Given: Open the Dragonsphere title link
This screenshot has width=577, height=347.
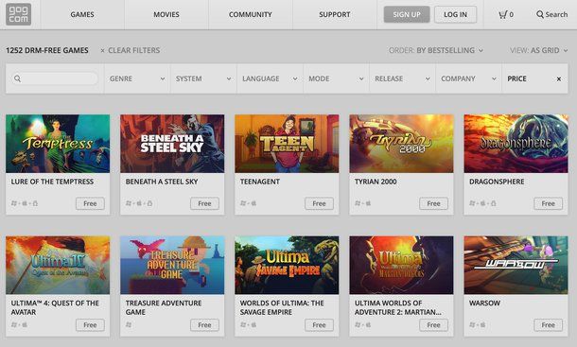Looking at the screenshot, I should click(497, 182).
